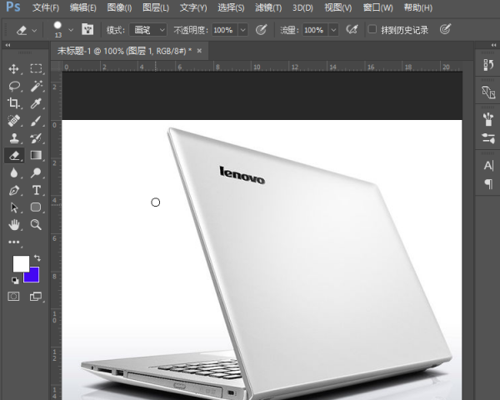Open the View menu

click(338, 7)
